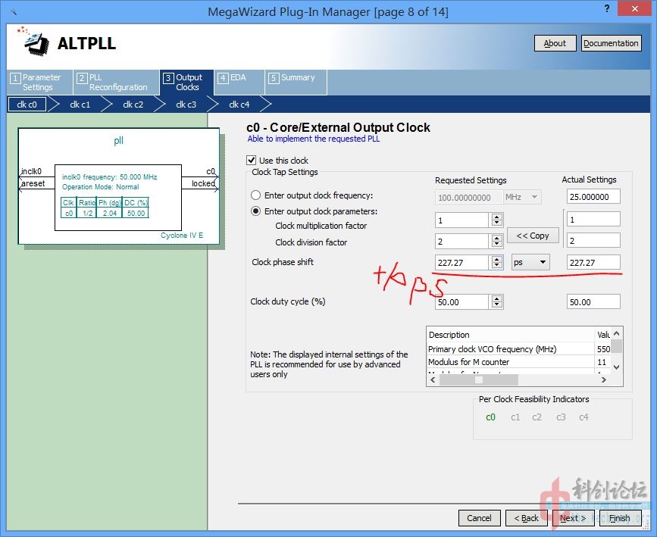This screenshot has height=537, width=657.
Task: Switch to PLL Reconfiguration tab
Action: pyautogui.click(x=117, y=82)
